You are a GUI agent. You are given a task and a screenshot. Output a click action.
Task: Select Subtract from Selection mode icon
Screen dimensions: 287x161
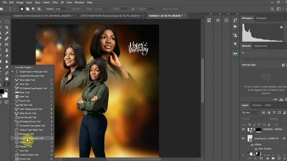coord(33,9)
